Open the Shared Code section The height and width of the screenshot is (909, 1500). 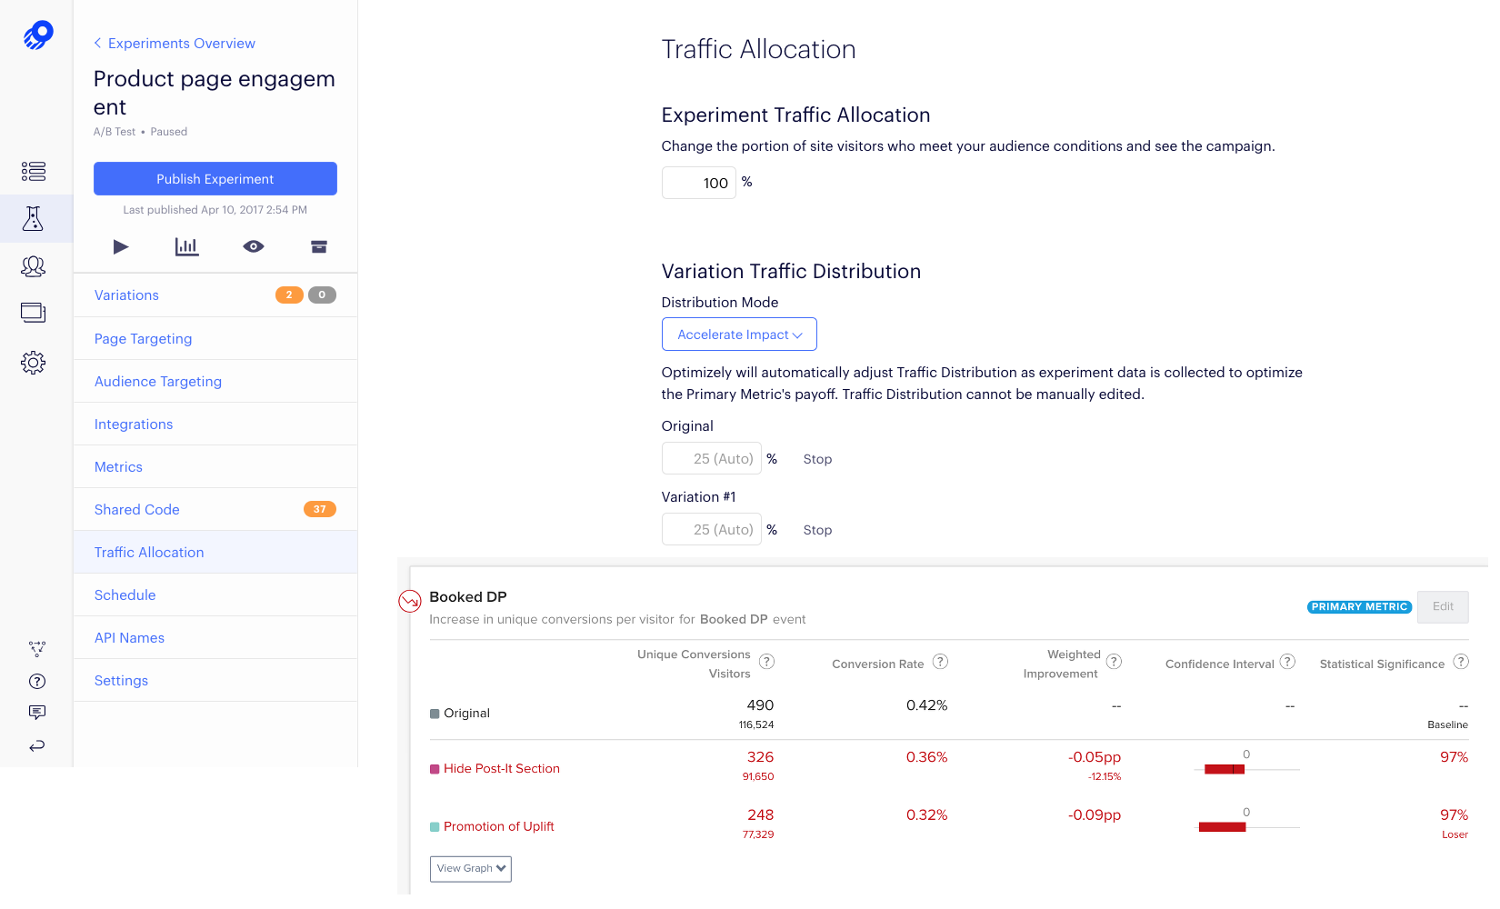(215, 510)
